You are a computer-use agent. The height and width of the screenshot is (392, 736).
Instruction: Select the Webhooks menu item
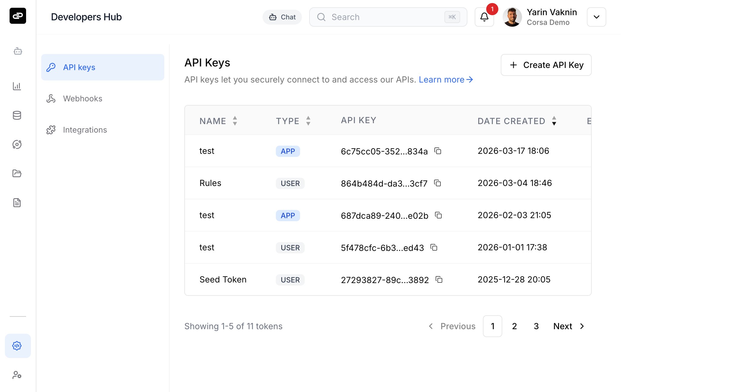click(x=103, y=99)
